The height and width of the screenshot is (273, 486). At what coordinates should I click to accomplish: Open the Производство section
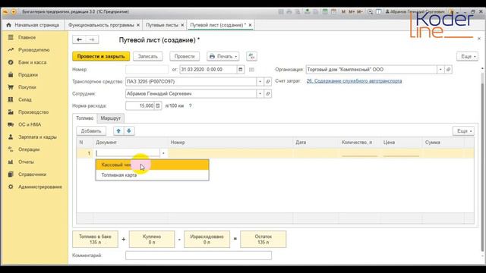click(x=33, y=112)
